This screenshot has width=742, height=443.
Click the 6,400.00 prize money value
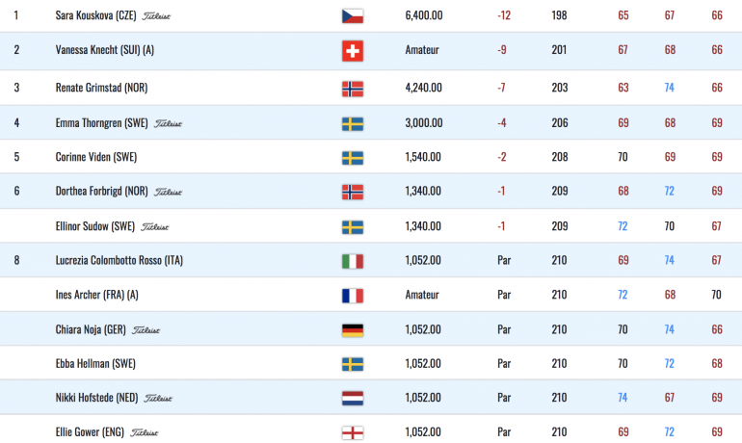tap(424, 15)
